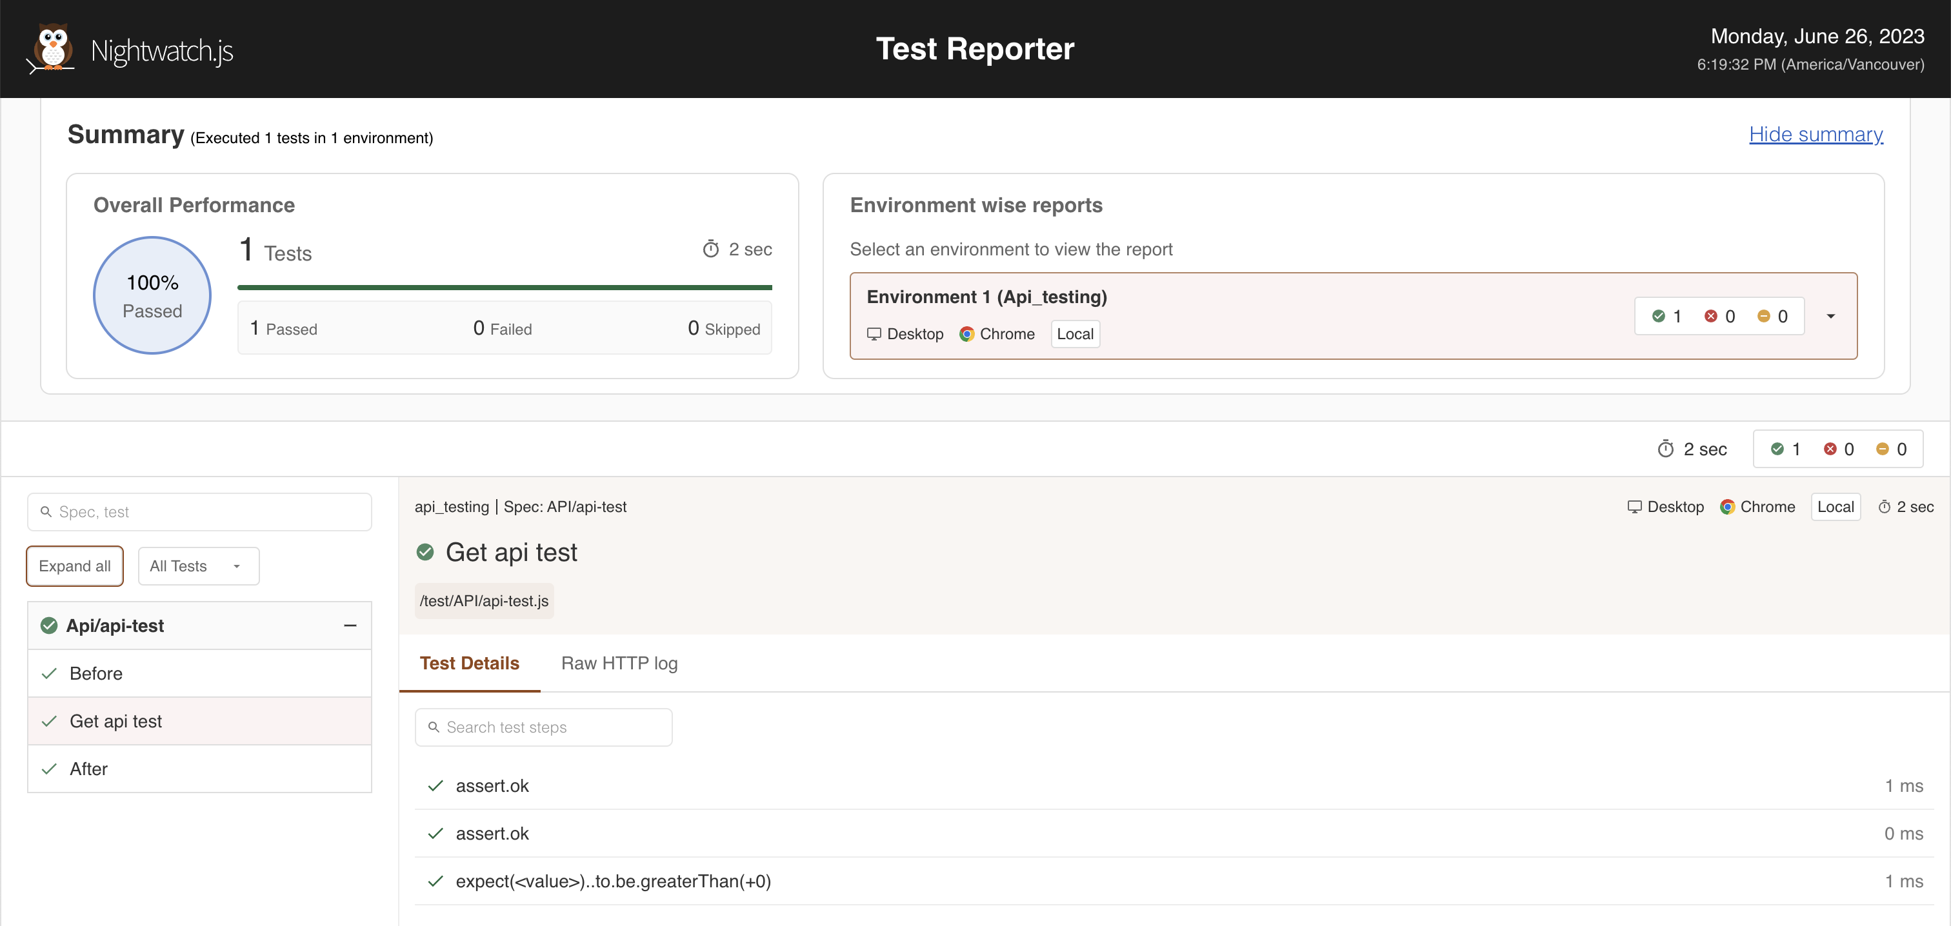
Task: Open the All Tests filter dropdown
Action: (197, 566)
